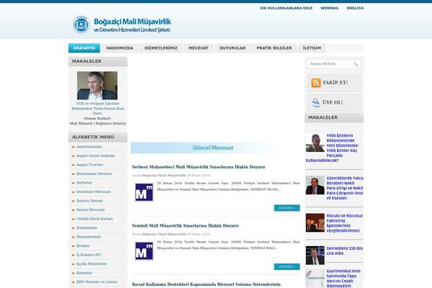432x288 pixels.
Task: Open Hizmetlerimiz in the alphabetic menu
Action: 89,237
